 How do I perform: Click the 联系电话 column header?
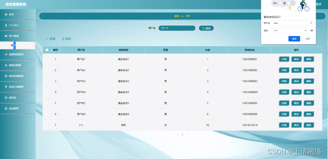250,50
